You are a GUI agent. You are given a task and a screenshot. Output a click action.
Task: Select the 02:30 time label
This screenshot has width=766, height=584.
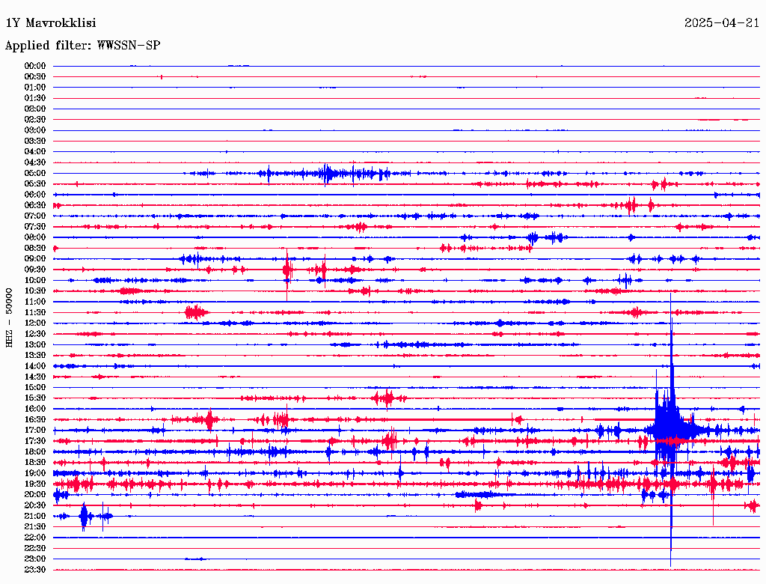35,120
